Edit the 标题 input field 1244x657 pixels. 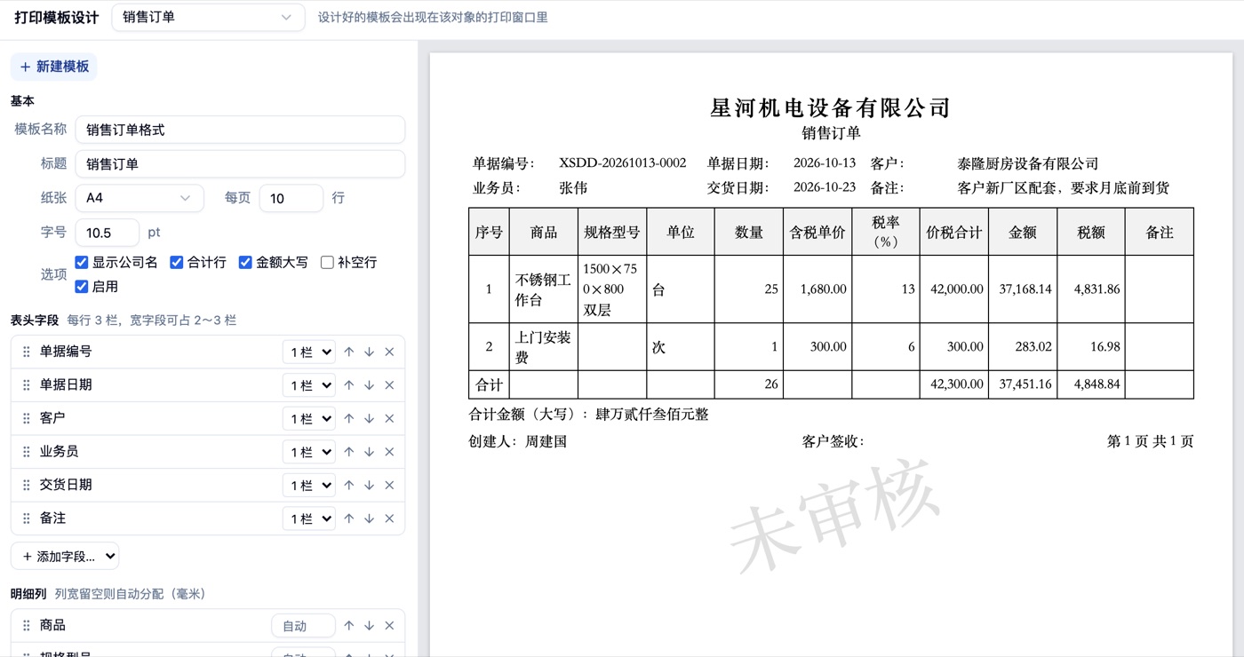(x=240, y=164)
